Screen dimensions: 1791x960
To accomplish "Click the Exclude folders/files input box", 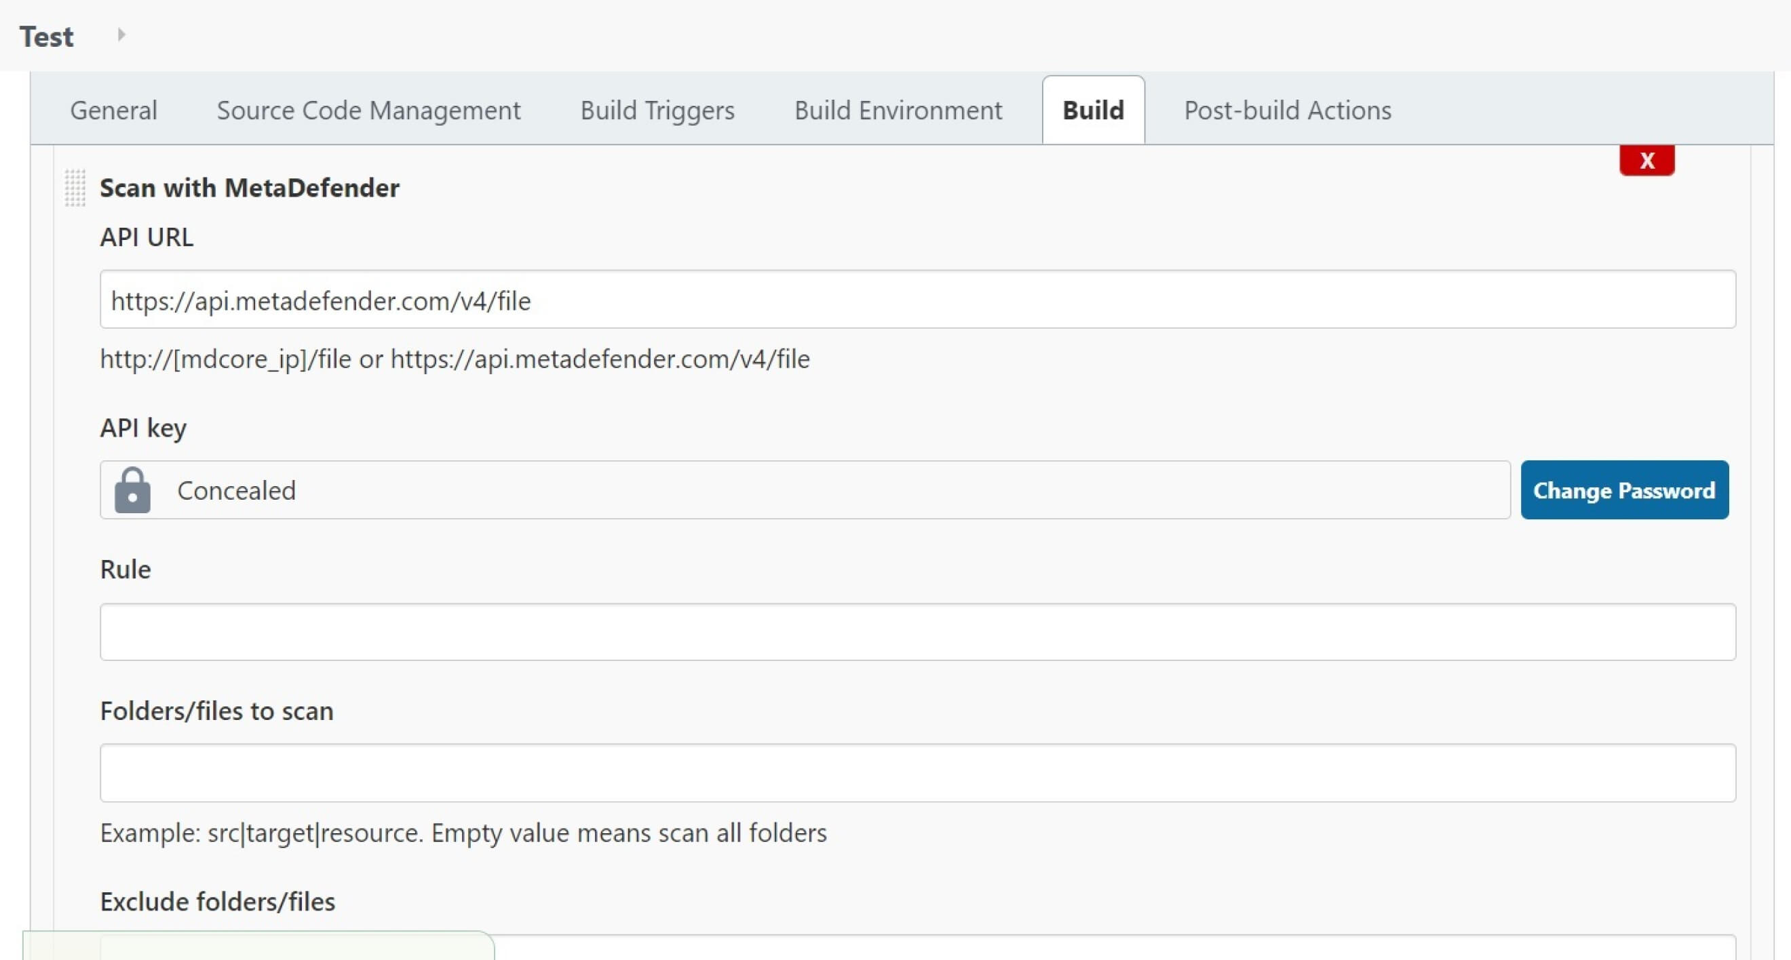I will coord(1113,949).
